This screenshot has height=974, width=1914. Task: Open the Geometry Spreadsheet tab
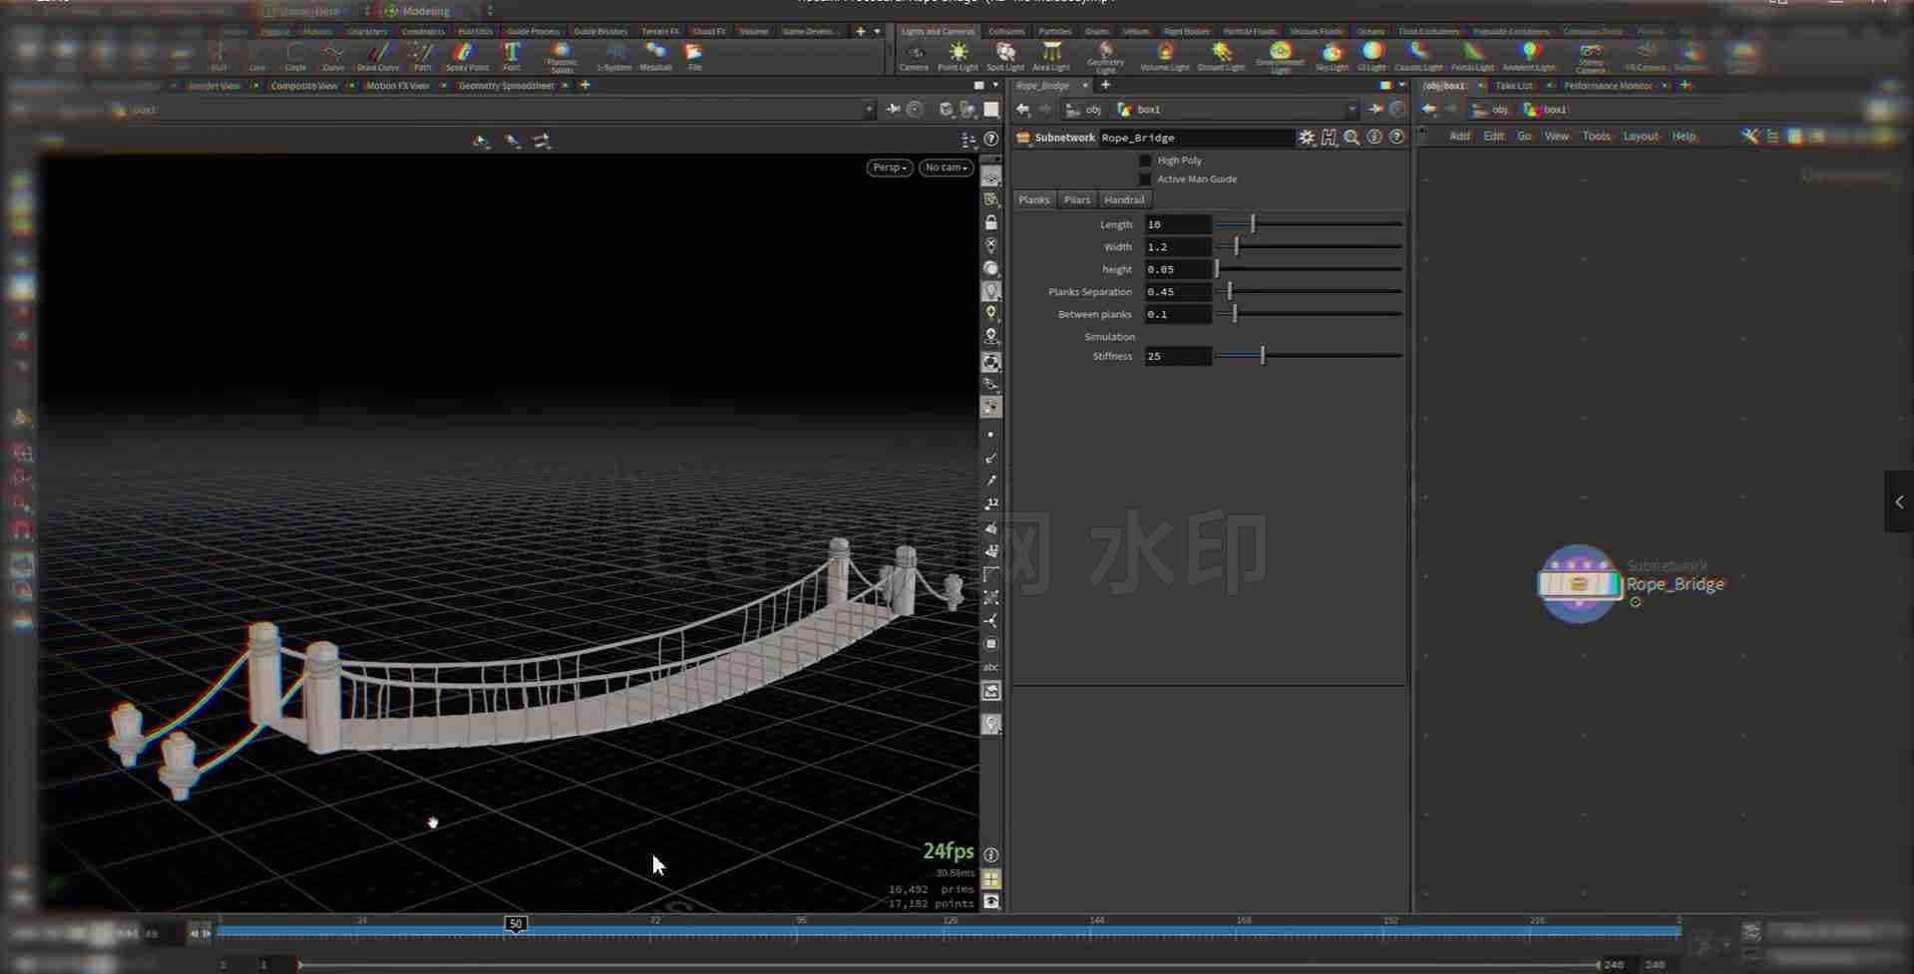(x=506, y=86)
